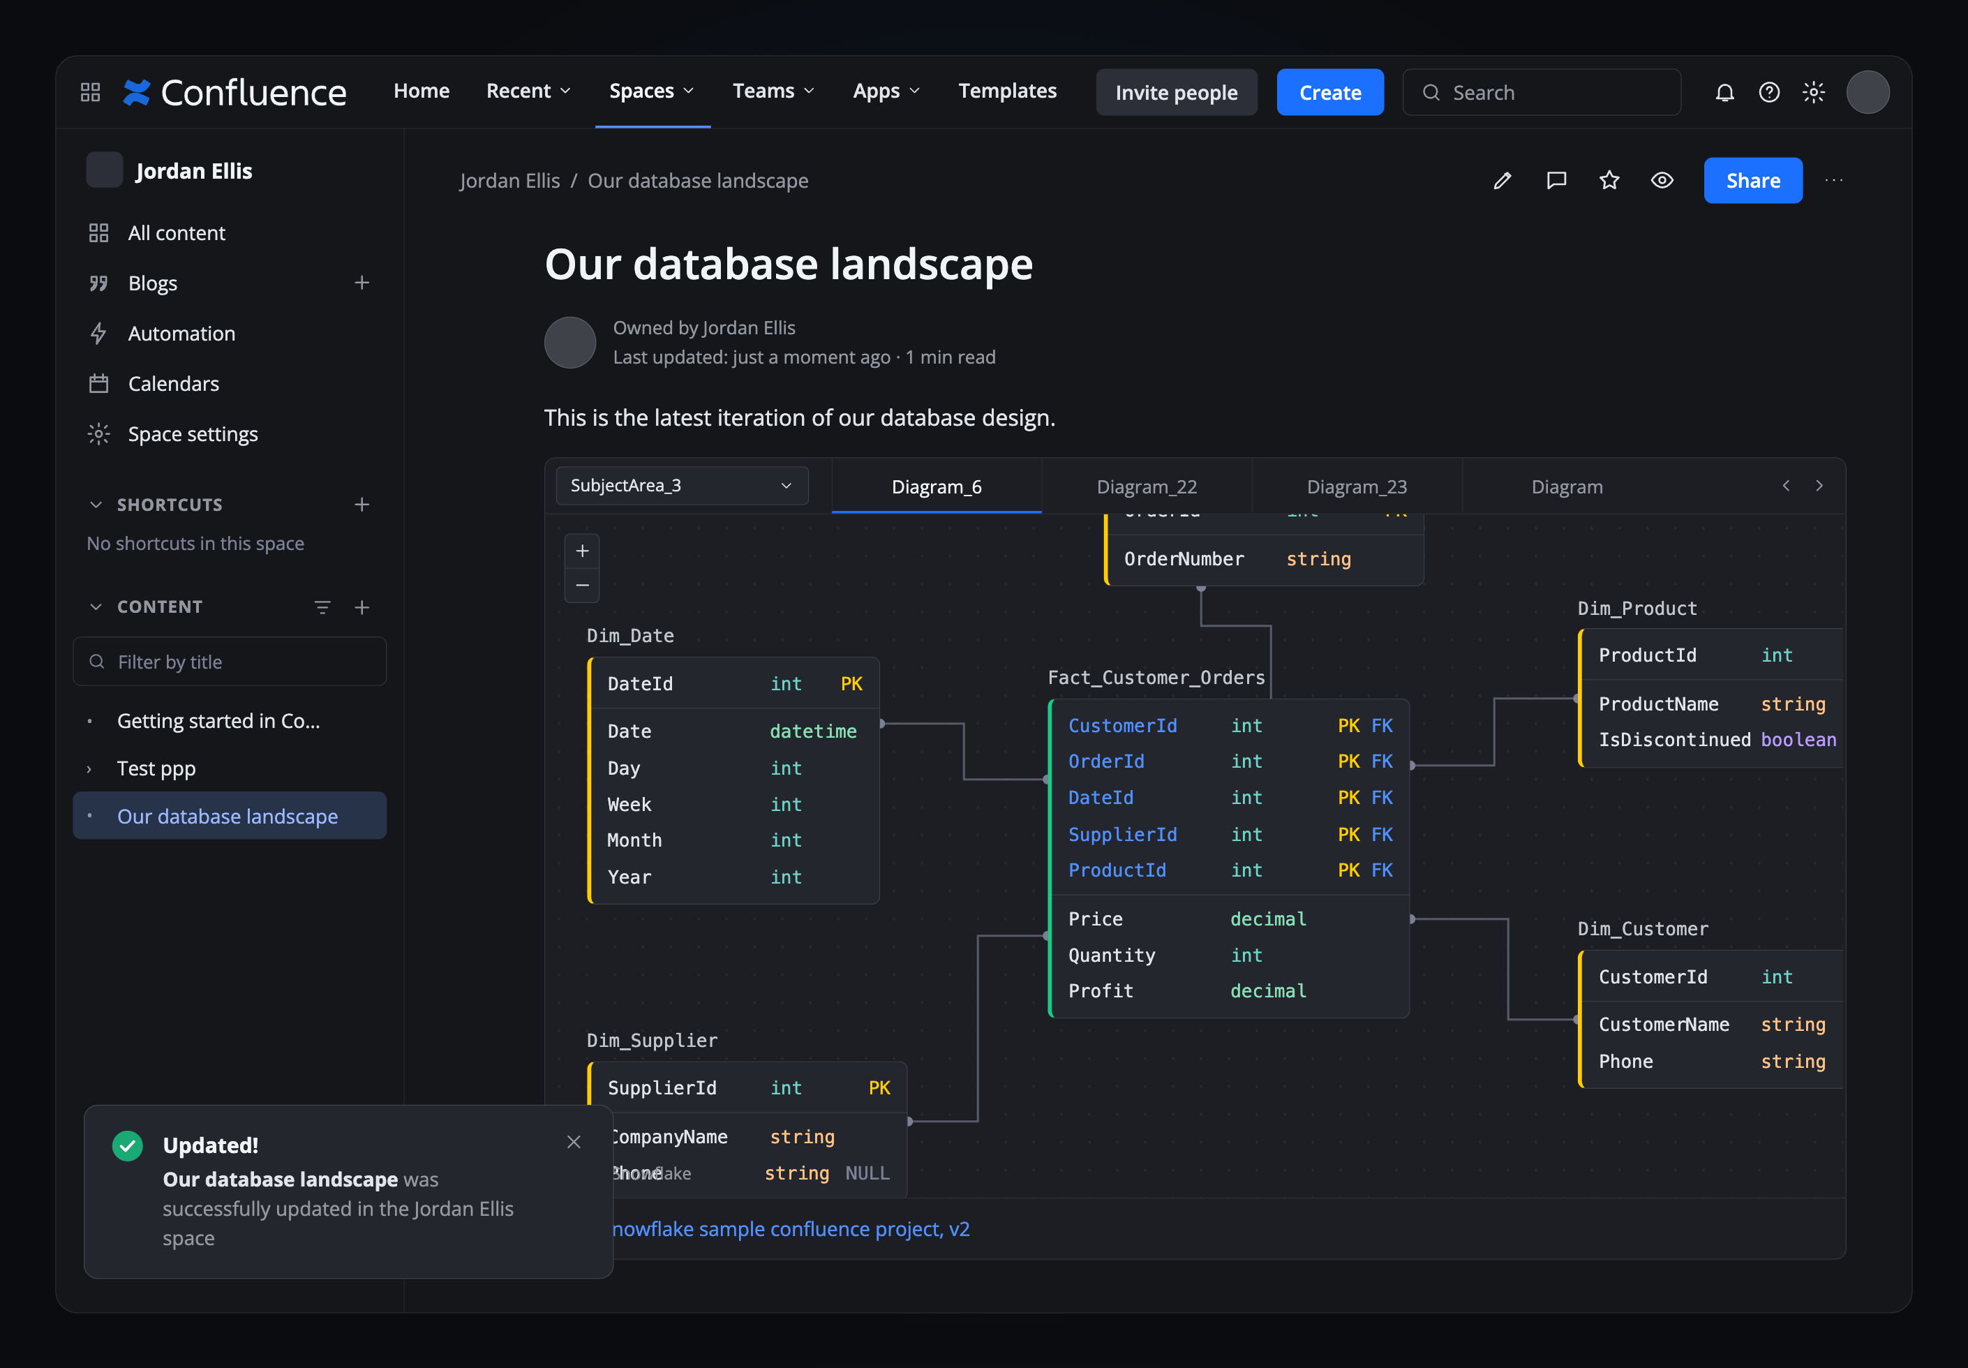Open the more actions ellipsis menu

pos(1833,180)
